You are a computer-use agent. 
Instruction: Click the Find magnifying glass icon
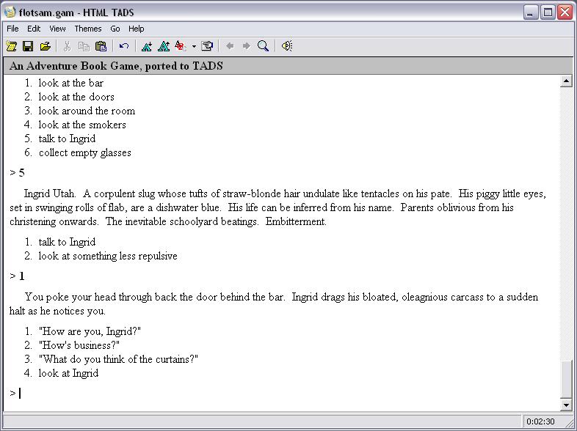pyautogui.click(x=263, y=46)
